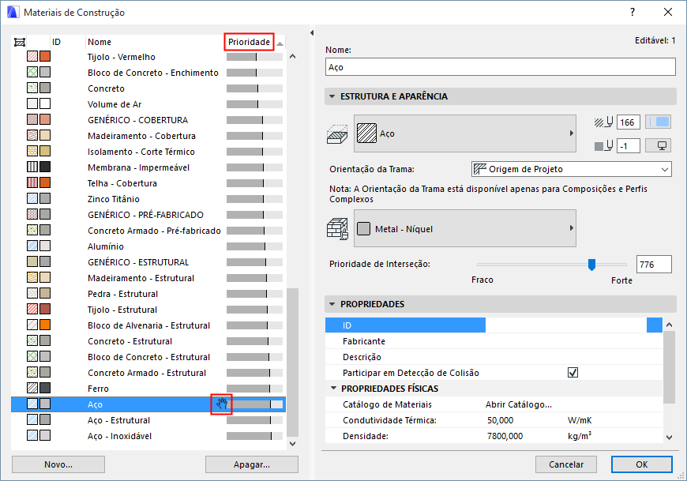
Task: Click the materials list scroll down arrow
Action: 293,443
